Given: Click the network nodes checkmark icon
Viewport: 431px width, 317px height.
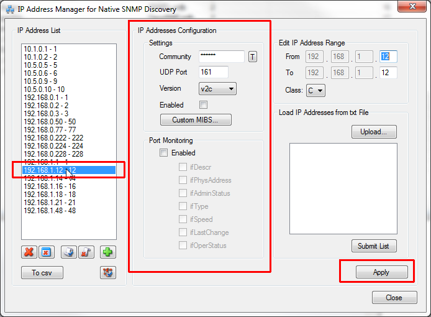Looking at the screenshot, I should 108,272.
